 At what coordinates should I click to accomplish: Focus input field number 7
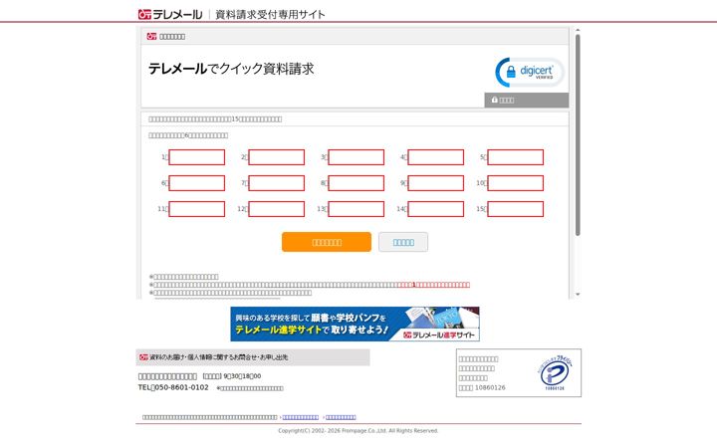point(276,183)
